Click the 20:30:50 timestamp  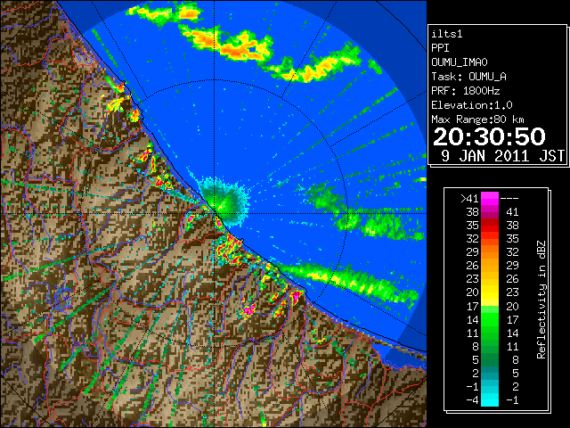point(489,136)
